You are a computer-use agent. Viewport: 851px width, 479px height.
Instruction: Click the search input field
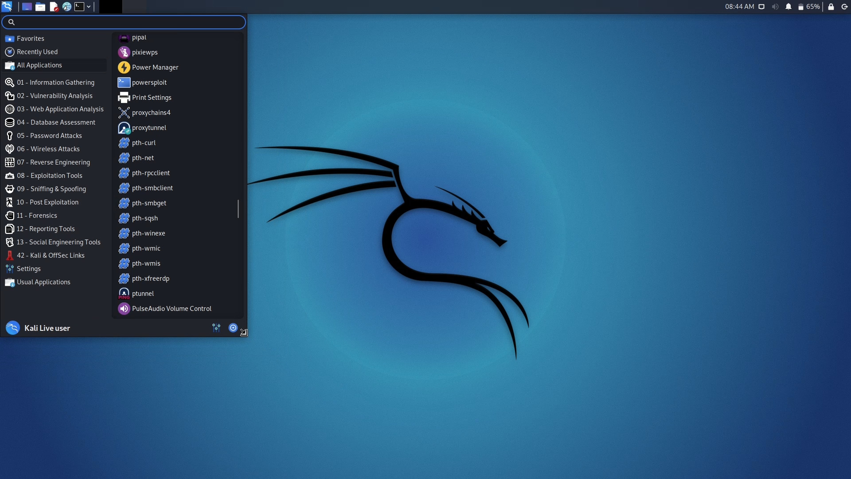click(x=123, y=22)
